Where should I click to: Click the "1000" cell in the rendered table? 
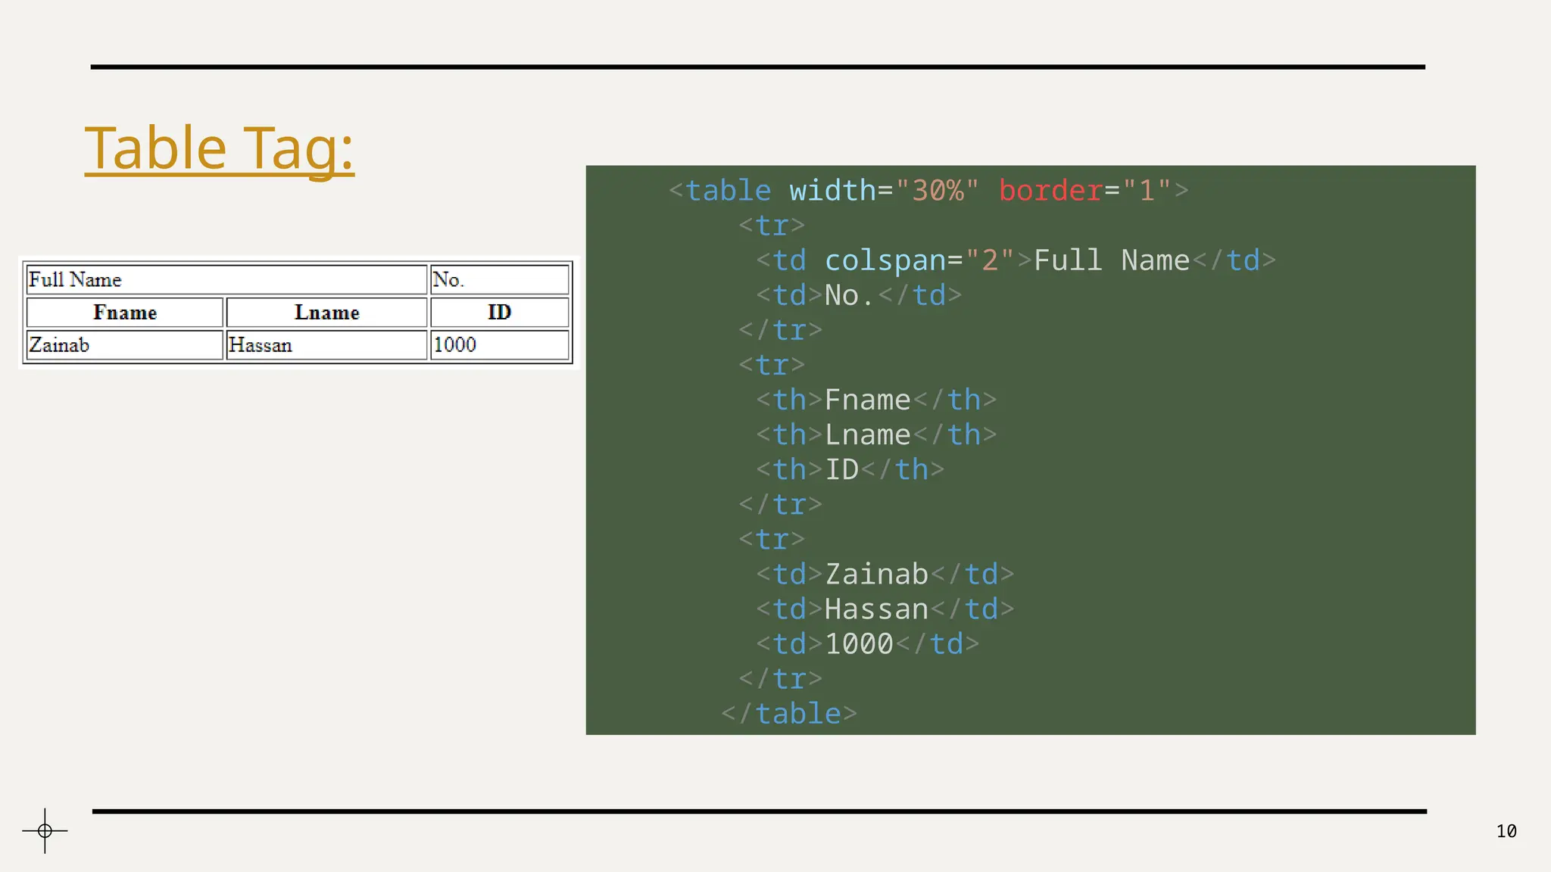499,345
